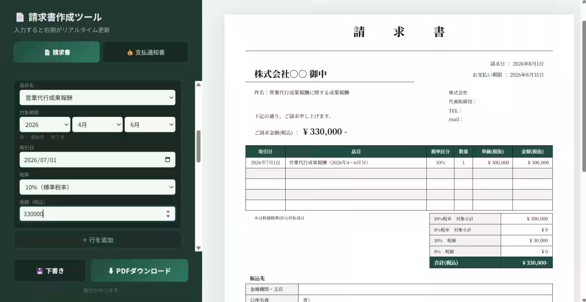This screenshot has width=586, height=302.
Task: Click the PDFダウンロード button
Action: tap(139, 271)
